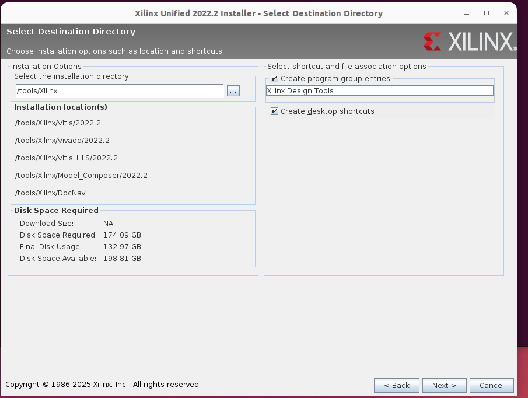
Task: Click the 198.81 GB disk space available value
Action: pos(122,259)
